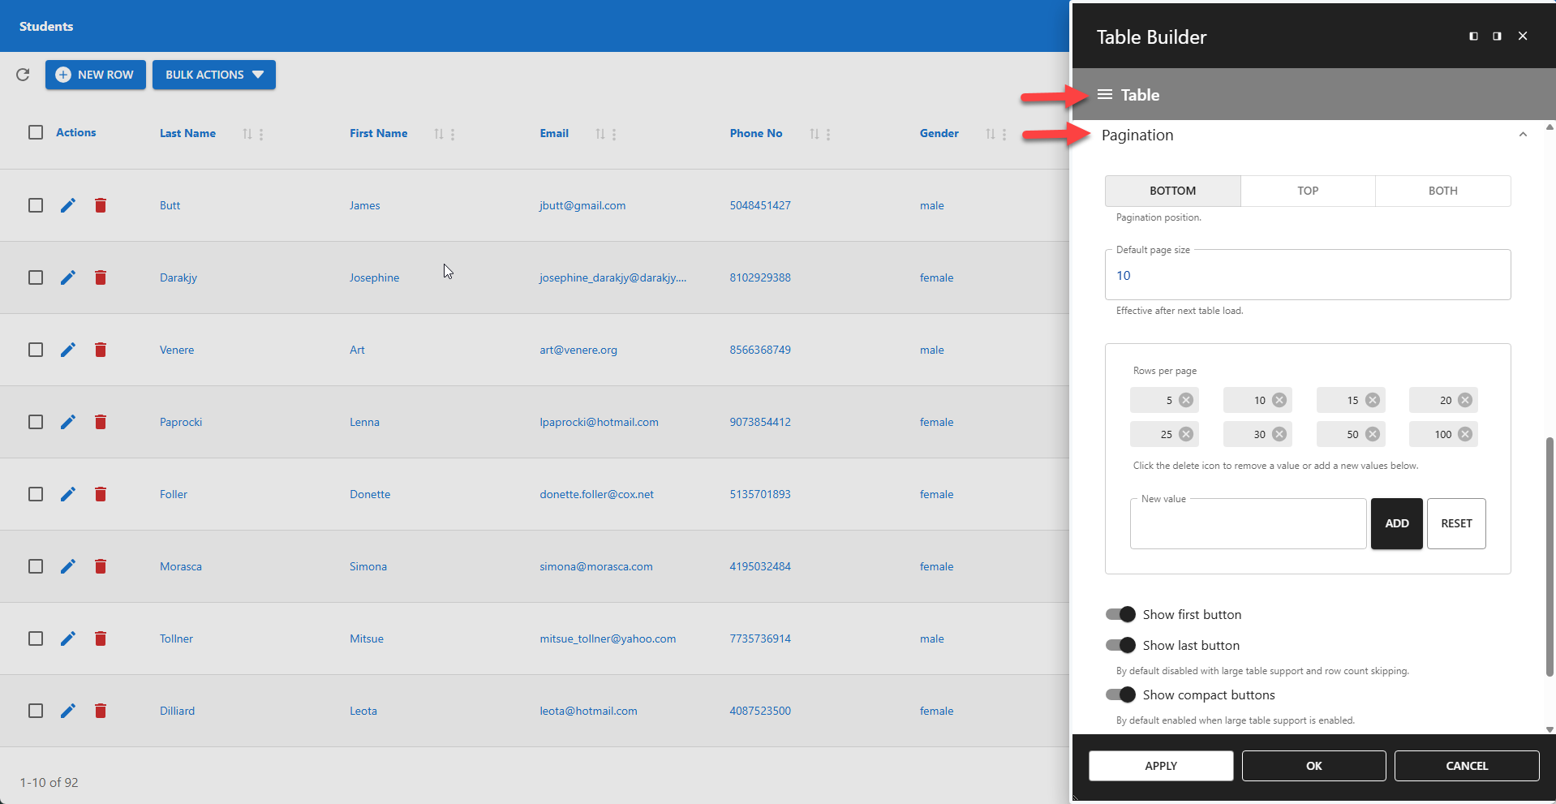Screen dimensions: 1556x804
Task: Open the Email column options menu
Action: 614,133
